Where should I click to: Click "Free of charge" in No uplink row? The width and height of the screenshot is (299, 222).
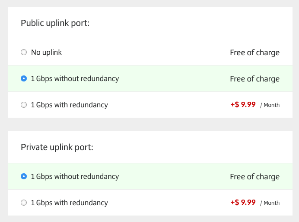pyautogui.click(x=254, y=53)
